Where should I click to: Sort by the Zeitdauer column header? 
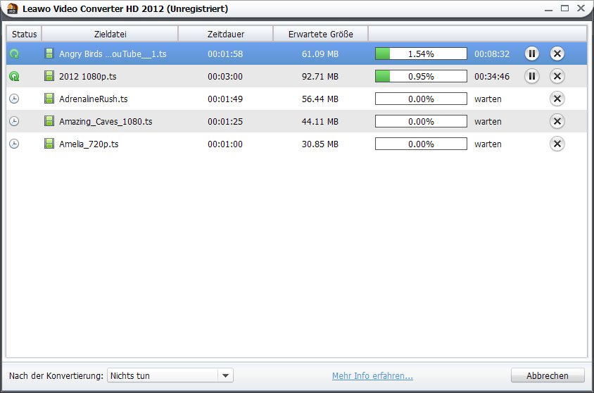tap(226, 34)
